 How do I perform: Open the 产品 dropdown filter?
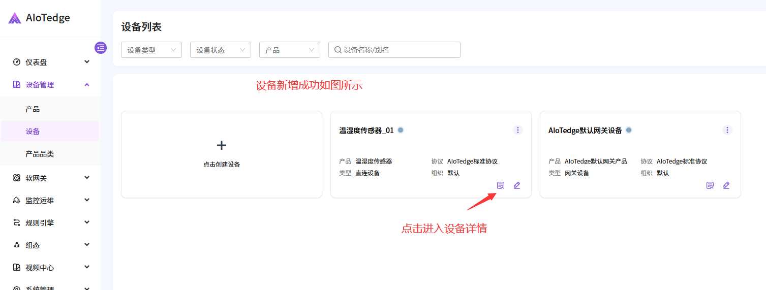pos(290,50)
